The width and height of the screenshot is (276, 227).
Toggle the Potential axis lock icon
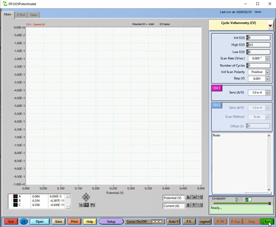pos(188,197)
